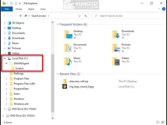Select the Program Files (x86) folder
167x125 pixels.
click(24, 84)
